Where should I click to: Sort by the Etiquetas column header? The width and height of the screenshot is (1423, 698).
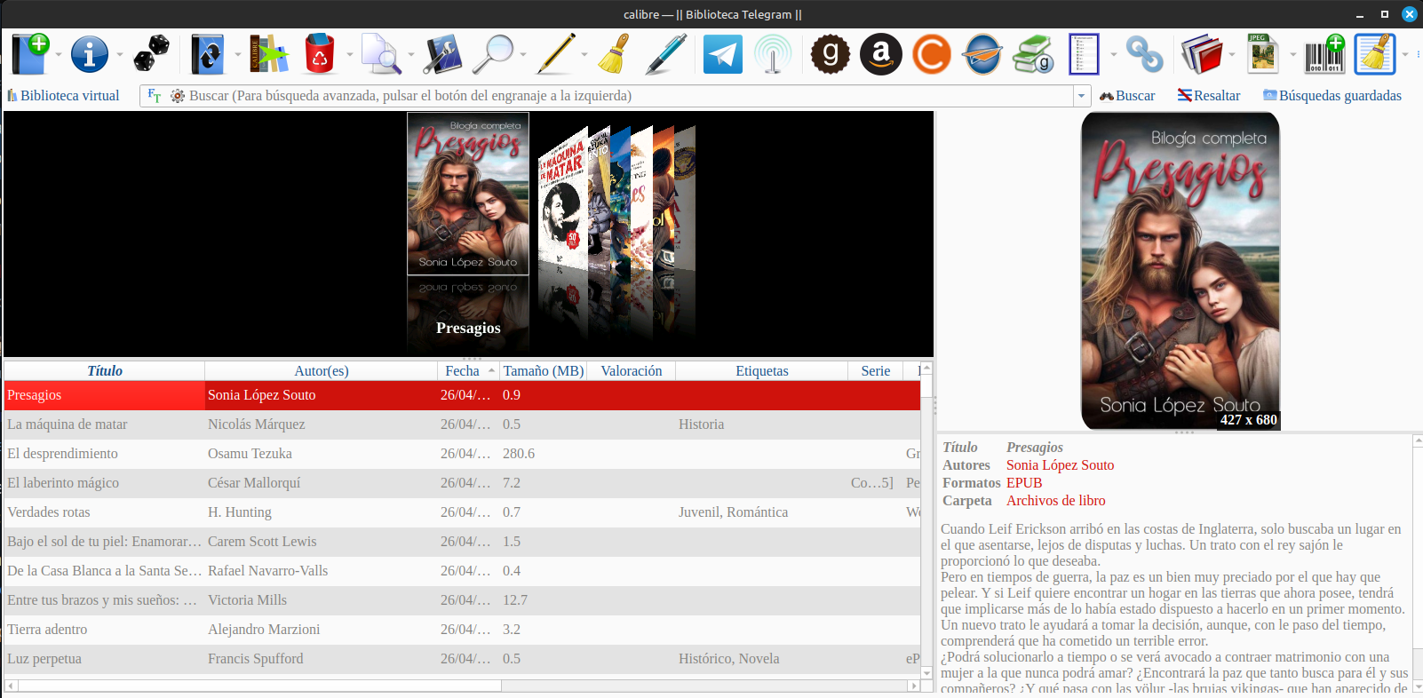[x=762, y=370]
